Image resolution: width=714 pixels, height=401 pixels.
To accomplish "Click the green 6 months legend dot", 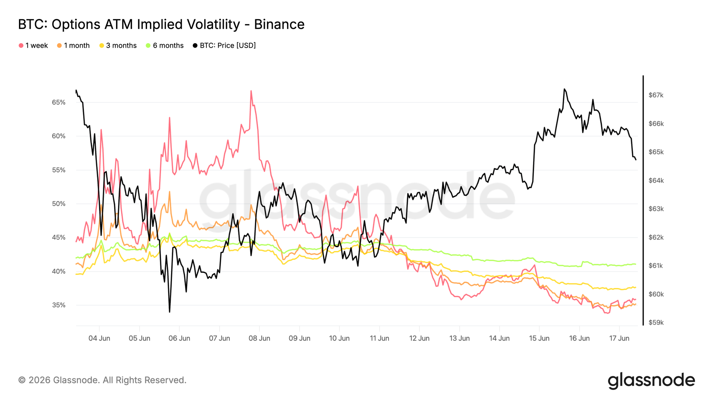I will 148,46.
